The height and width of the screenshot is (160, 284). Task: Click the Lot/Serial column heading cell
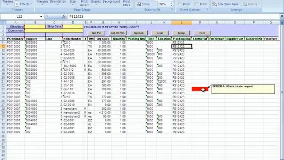coord(200,39)
